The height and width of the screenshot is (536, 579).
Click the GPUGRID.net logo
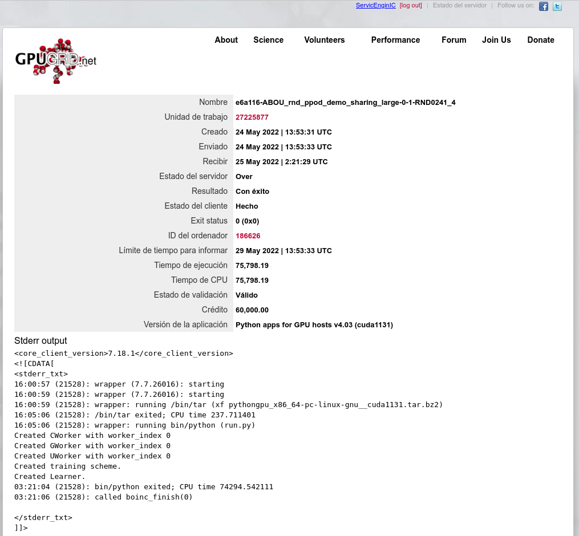pos(56,61)
